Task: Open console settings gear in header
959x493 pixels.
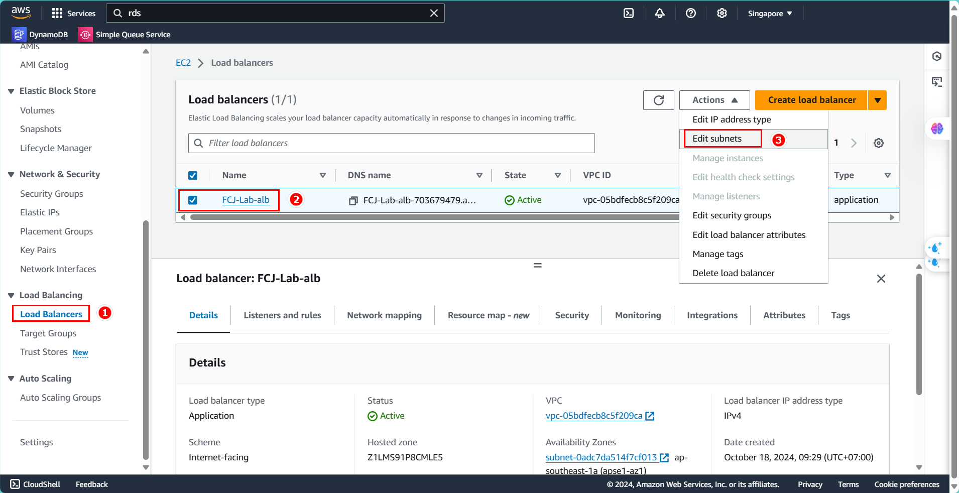Action: pos(722,13)
